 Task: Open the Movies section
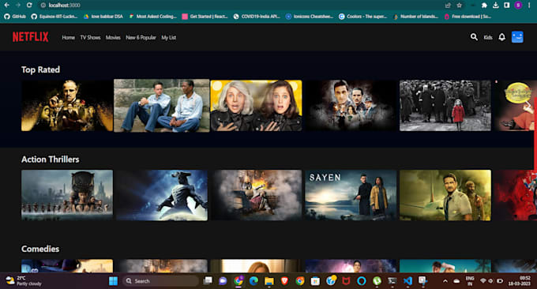[x=113, y=37]
